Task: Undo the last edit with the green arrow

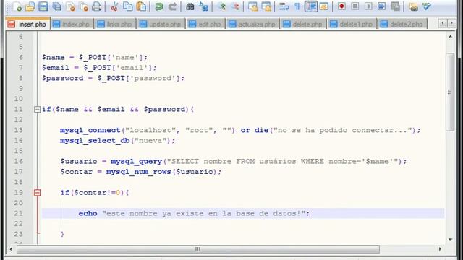Action: (159, 6)
